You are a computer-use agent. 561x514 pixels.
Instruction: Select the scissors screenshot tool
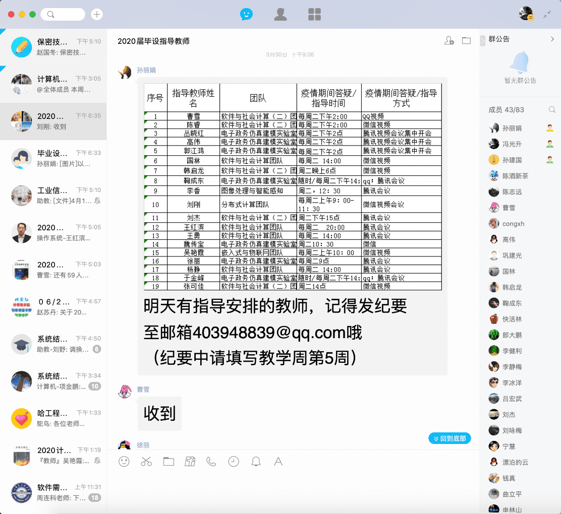pyautogui.click(x=146, y=461)
